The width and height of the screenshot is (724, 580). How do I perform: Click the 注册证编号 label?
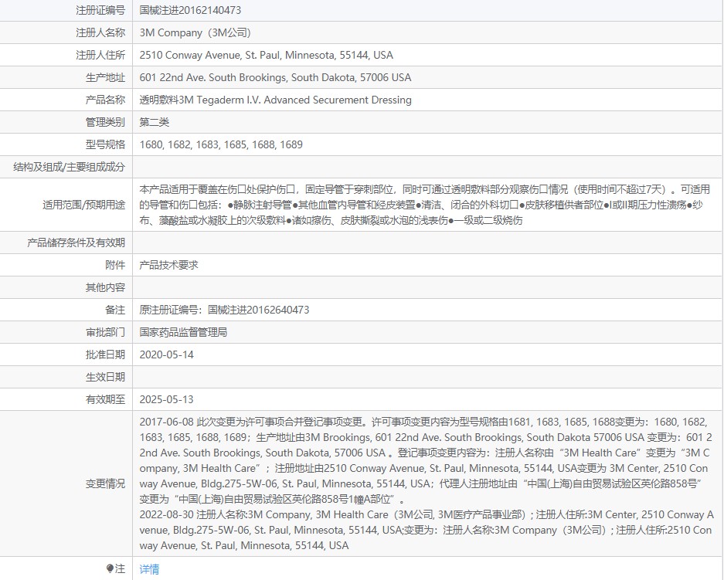pyautogui.click(x=100, y=10)
